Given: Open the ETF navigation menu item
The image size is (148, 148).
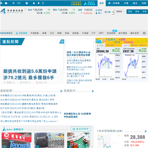Looking at the screenshot, I should (94, 33).
